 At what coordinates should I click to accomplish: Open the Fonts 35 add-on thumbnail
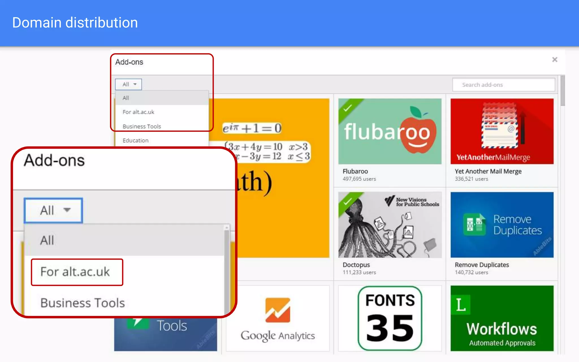(x=390, y=318)
